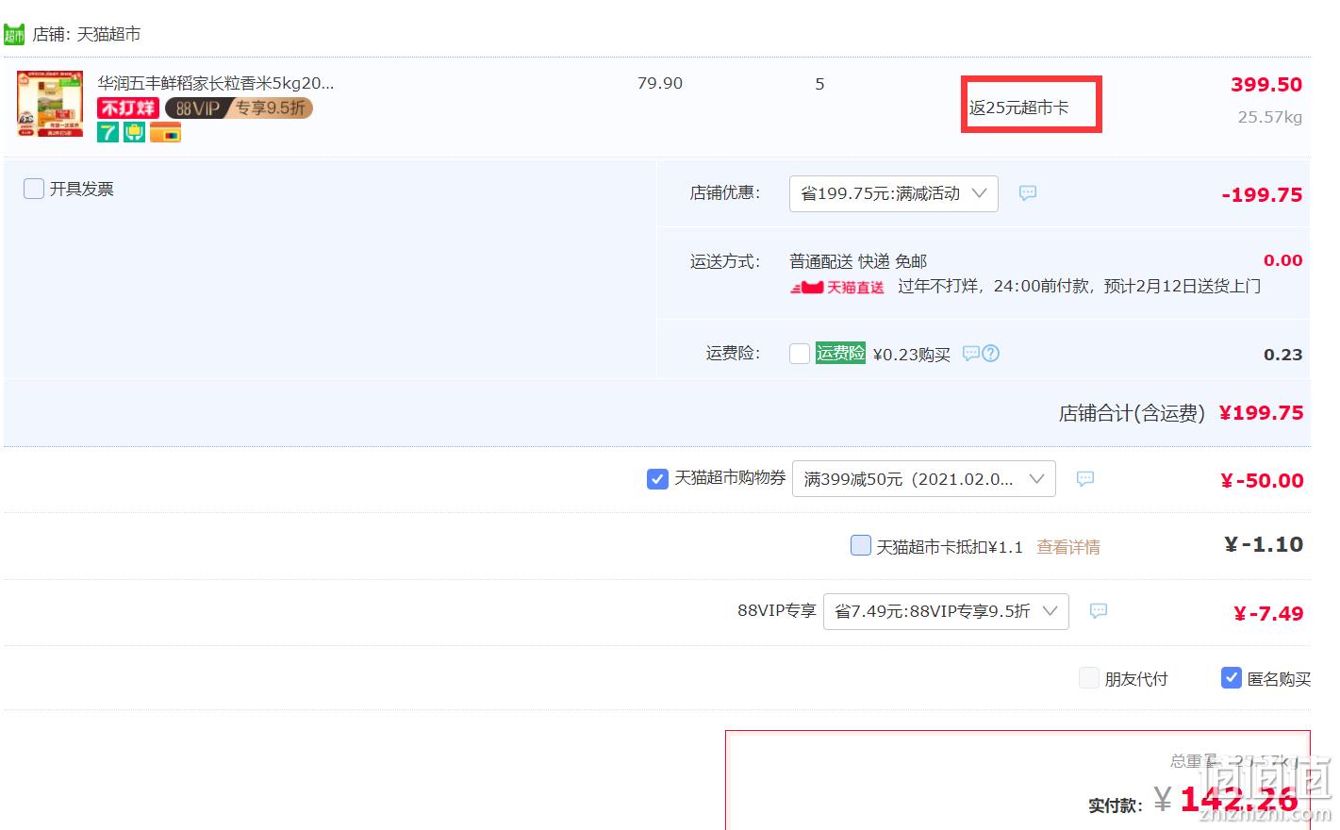Image resolution: width=1340 pixels, height=830 pixels.
Task: Click the green 运费险 label tag
Action: [840, 353]
